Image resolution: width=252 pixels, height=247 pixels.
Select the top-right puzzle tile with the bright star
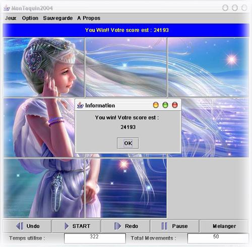208,67
